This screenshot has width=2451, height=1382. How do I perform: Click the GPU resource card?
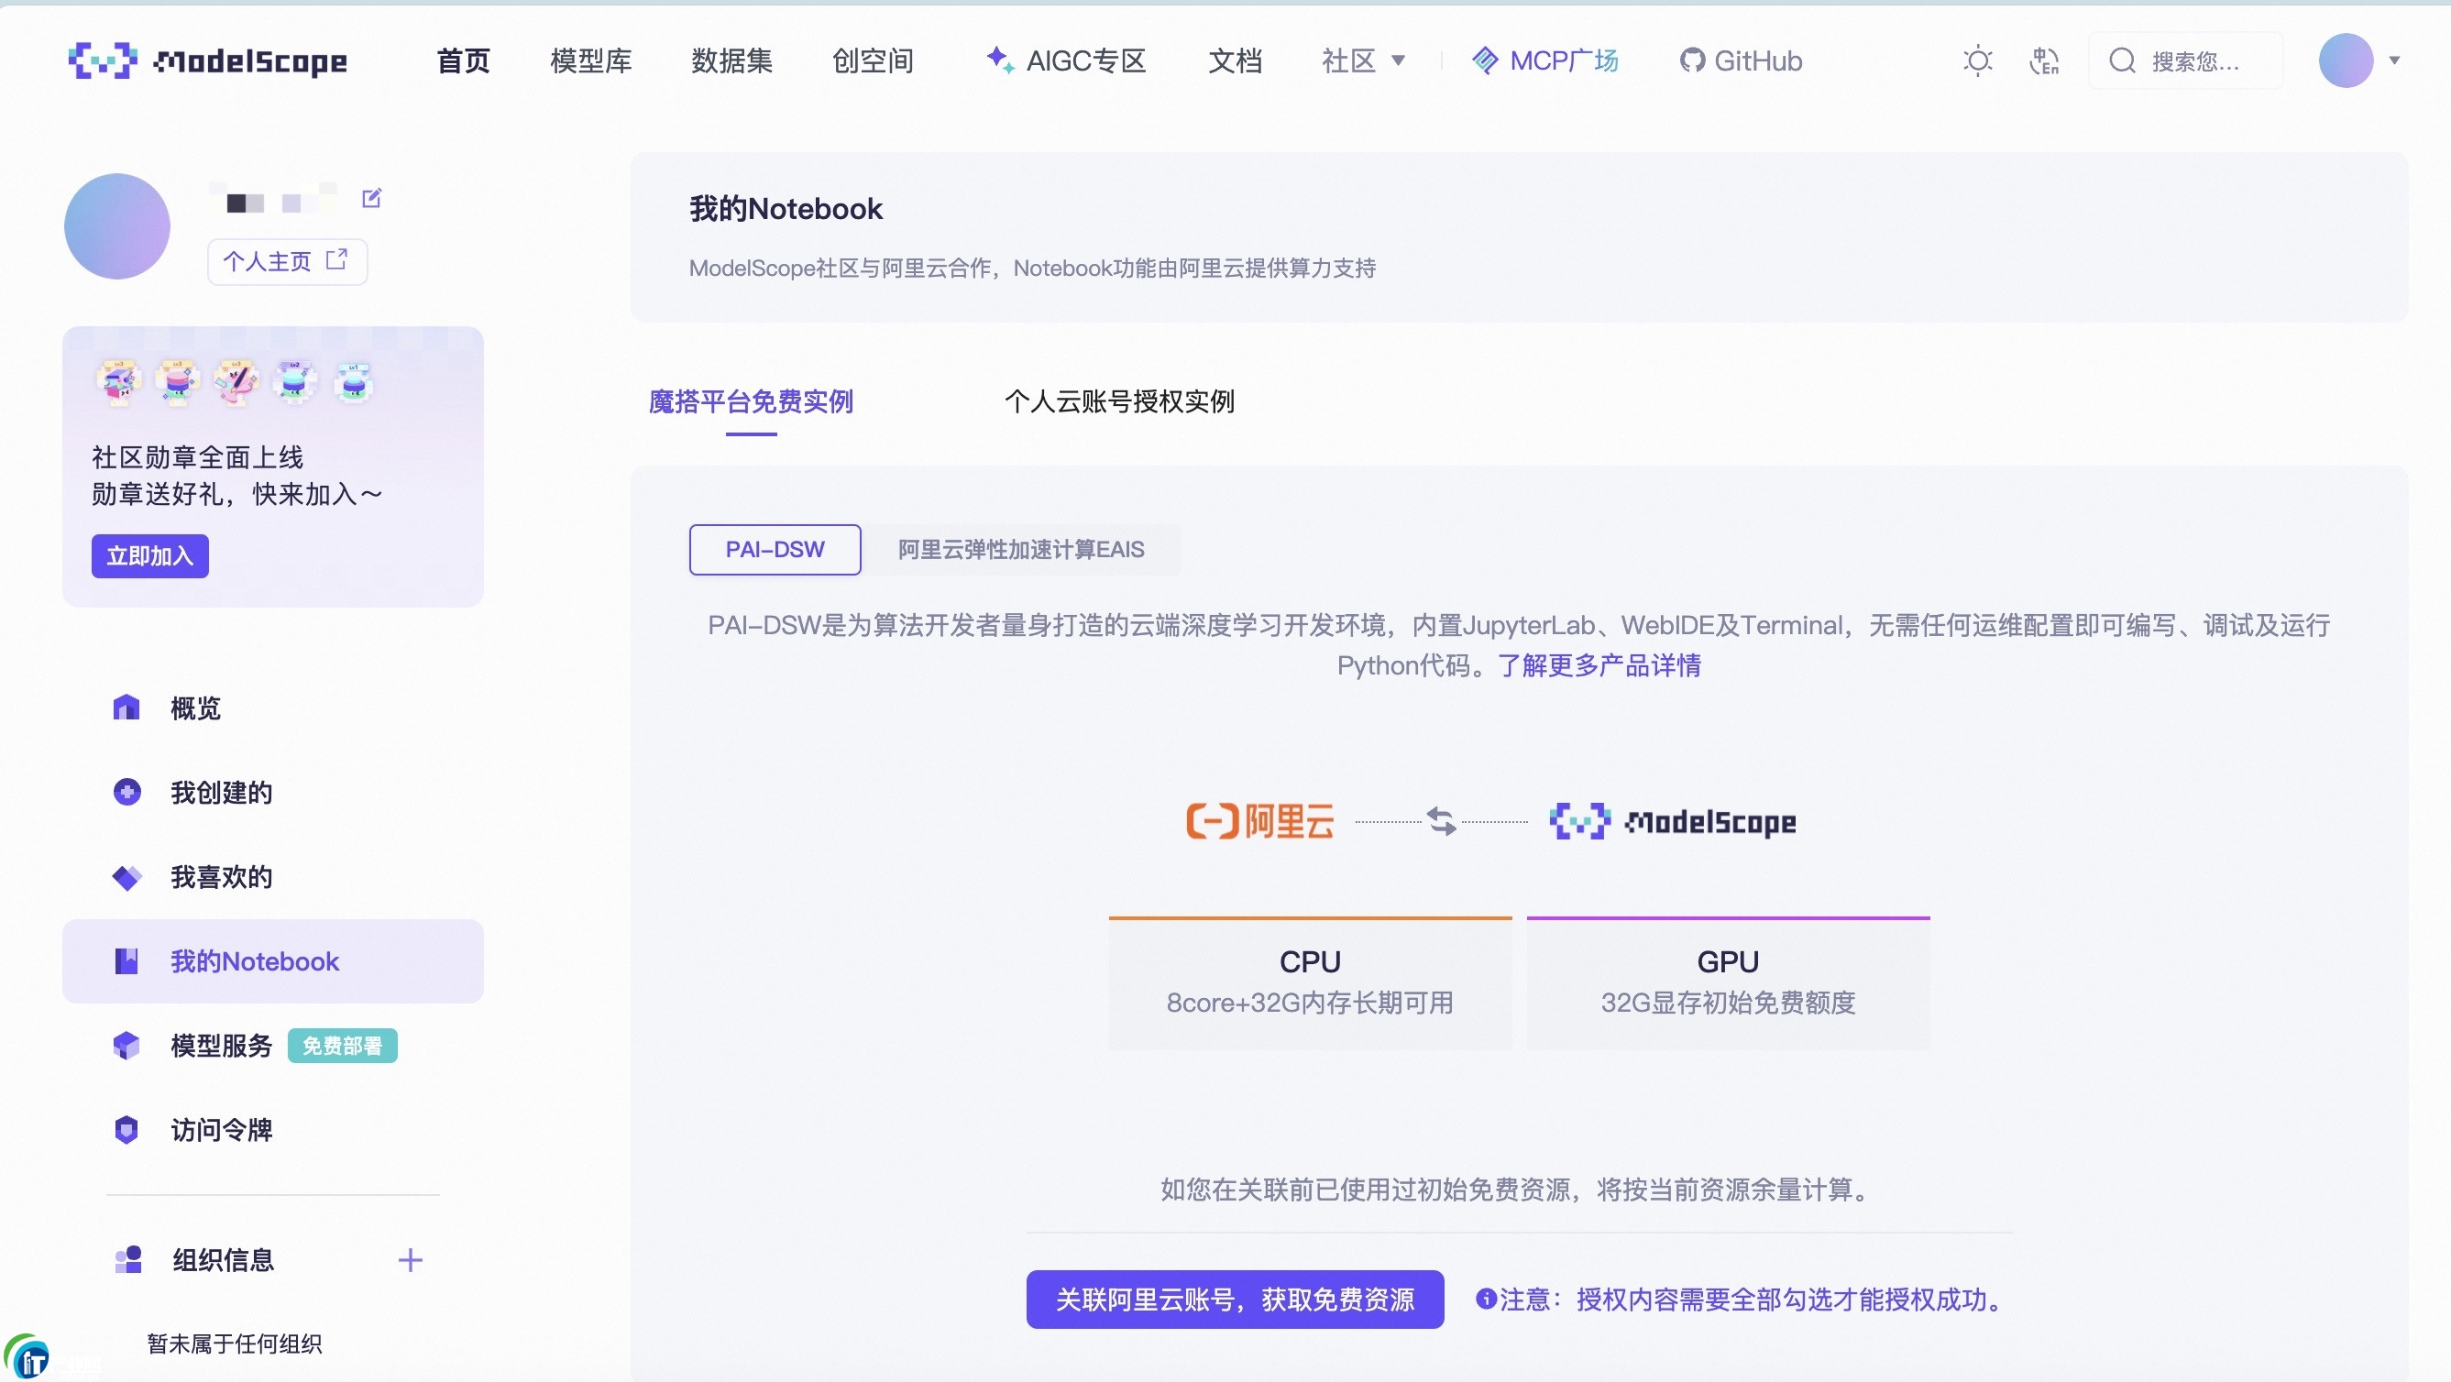[x=1728, y=982]
